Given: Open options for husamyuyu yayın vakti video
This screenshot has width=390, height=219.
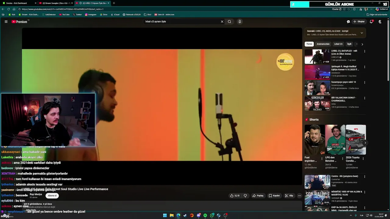Looking at the screenshot, I should pos(364,82).
